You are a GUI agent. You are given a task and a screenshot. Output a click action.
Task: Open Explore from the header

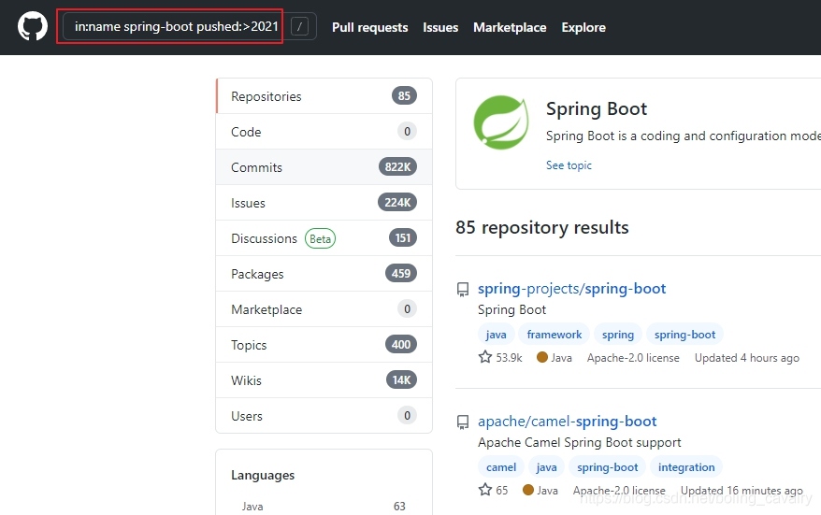(x=583, y=27)
